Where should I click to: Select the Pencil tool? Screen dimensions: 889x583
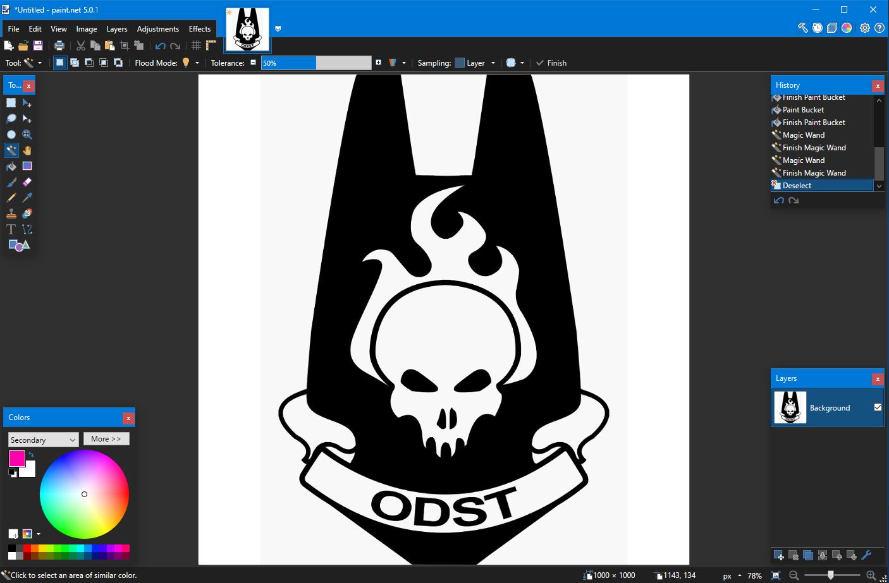[11, 198]
